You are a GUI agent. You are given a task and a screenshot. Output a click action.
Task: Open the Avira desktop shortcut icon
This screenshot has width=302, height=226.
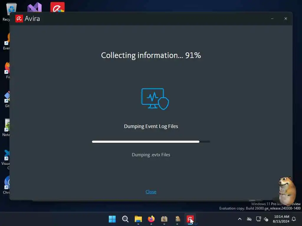coord(58,7)
